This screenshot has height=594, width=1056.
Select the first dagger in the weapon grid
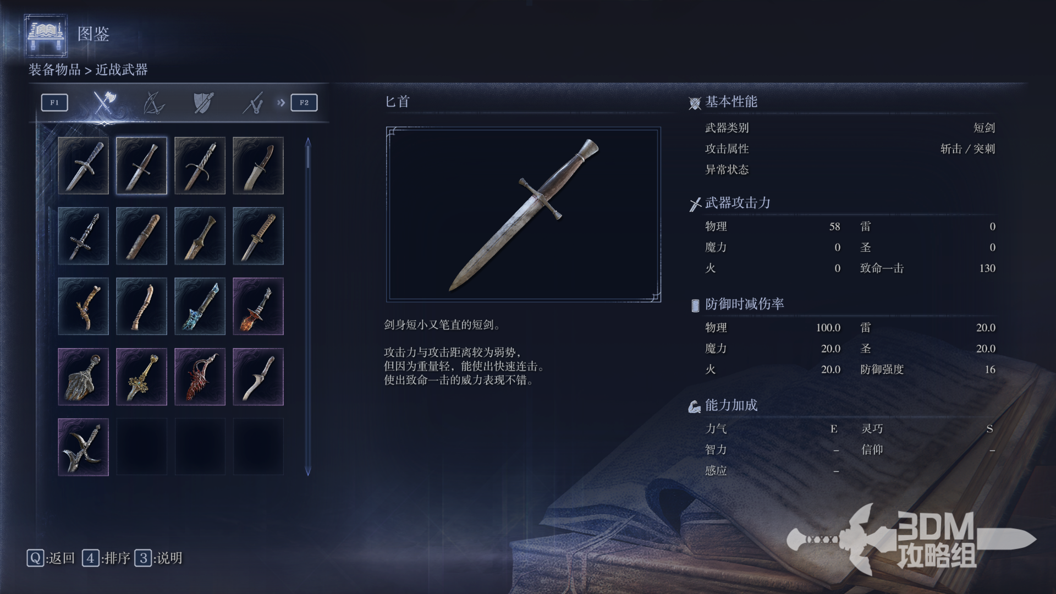coord(83,166)
